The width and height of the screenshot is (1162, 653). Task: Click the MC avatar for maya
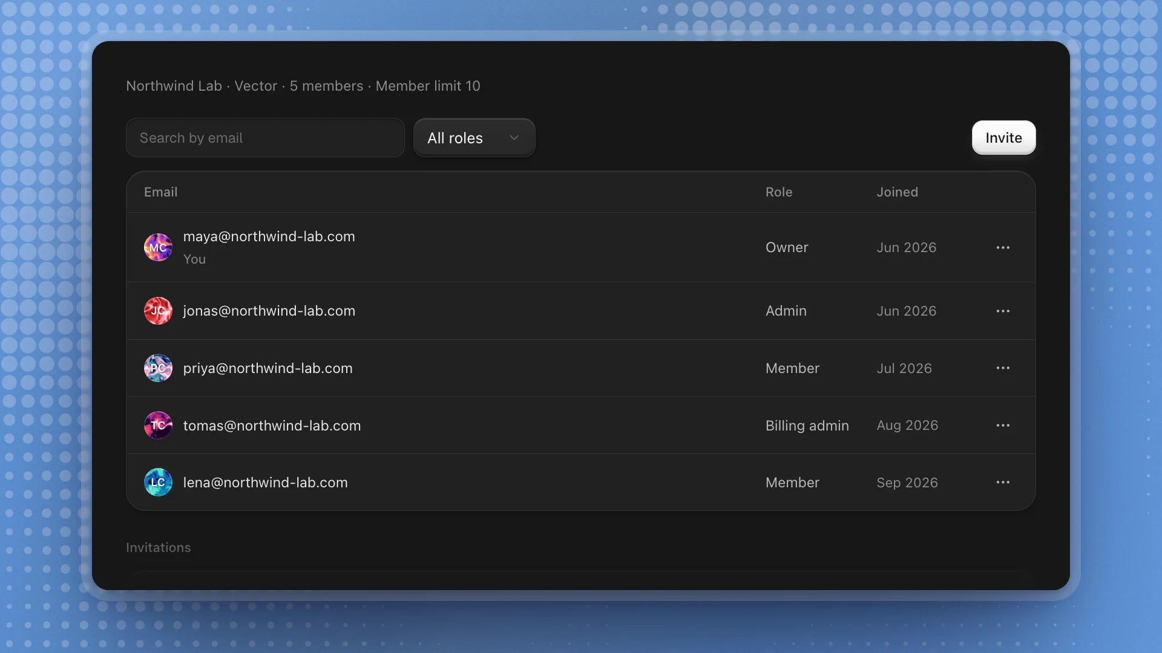pyautogui.click(x=158, y=247)
